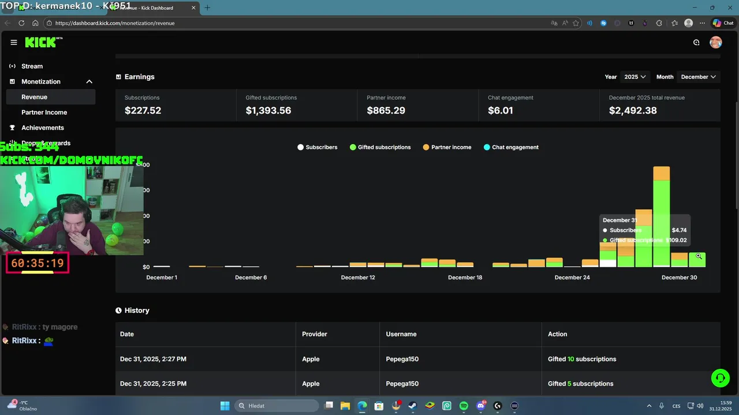Open the Month December dropdown
Image resolution: width=739 pixels, height=415 pixels.
(698, 77)
